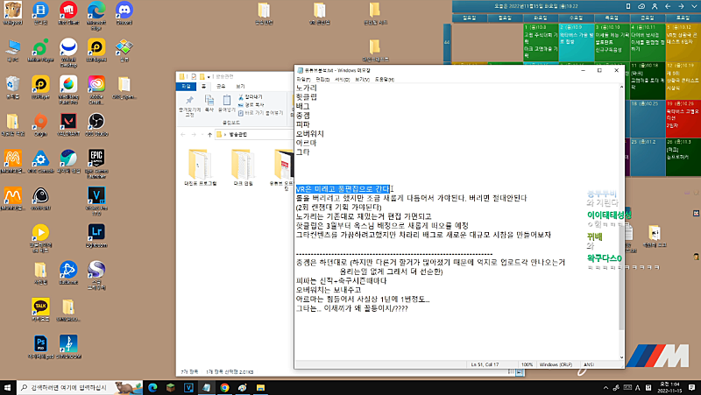The image size is (701, 395).
Task: Open Microsoft Edge from the taskbar
Action: [x=152, y=387]
